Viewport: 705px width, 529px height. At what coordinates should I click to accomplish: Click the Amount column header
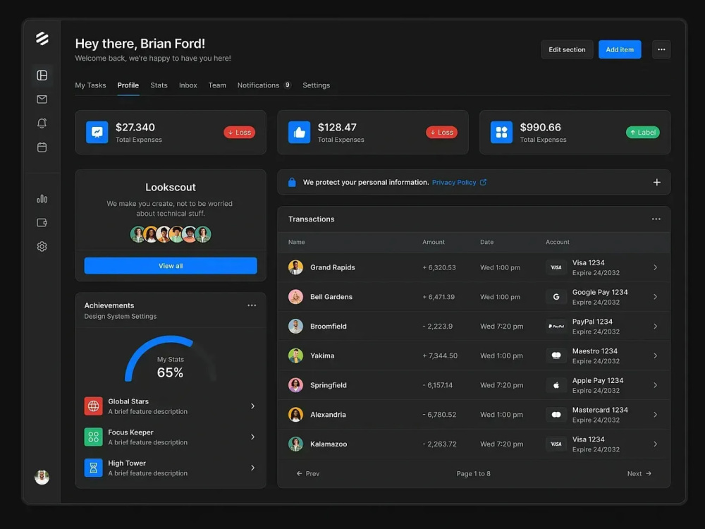tap(434, 242)
